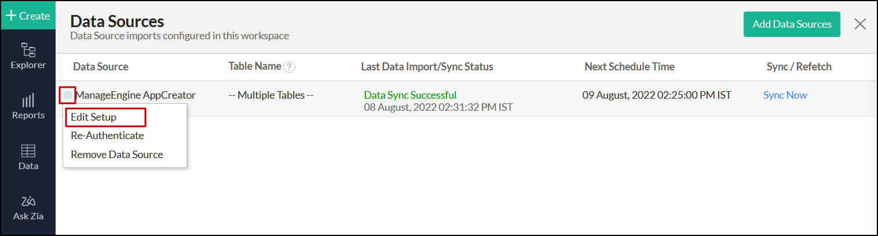Click the Add Data Sources button

coord(792,24)
